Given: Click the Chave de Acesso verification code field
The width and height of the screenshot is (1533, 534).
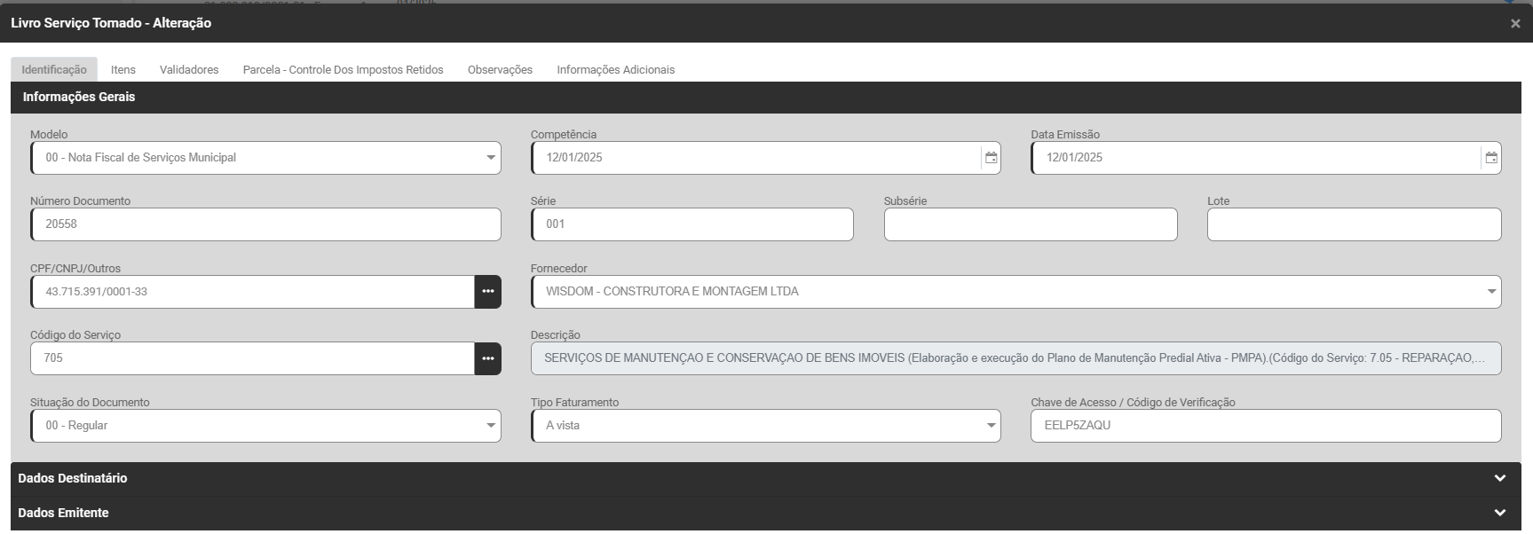Looking at the screenshot, I should coord(1265,426).
